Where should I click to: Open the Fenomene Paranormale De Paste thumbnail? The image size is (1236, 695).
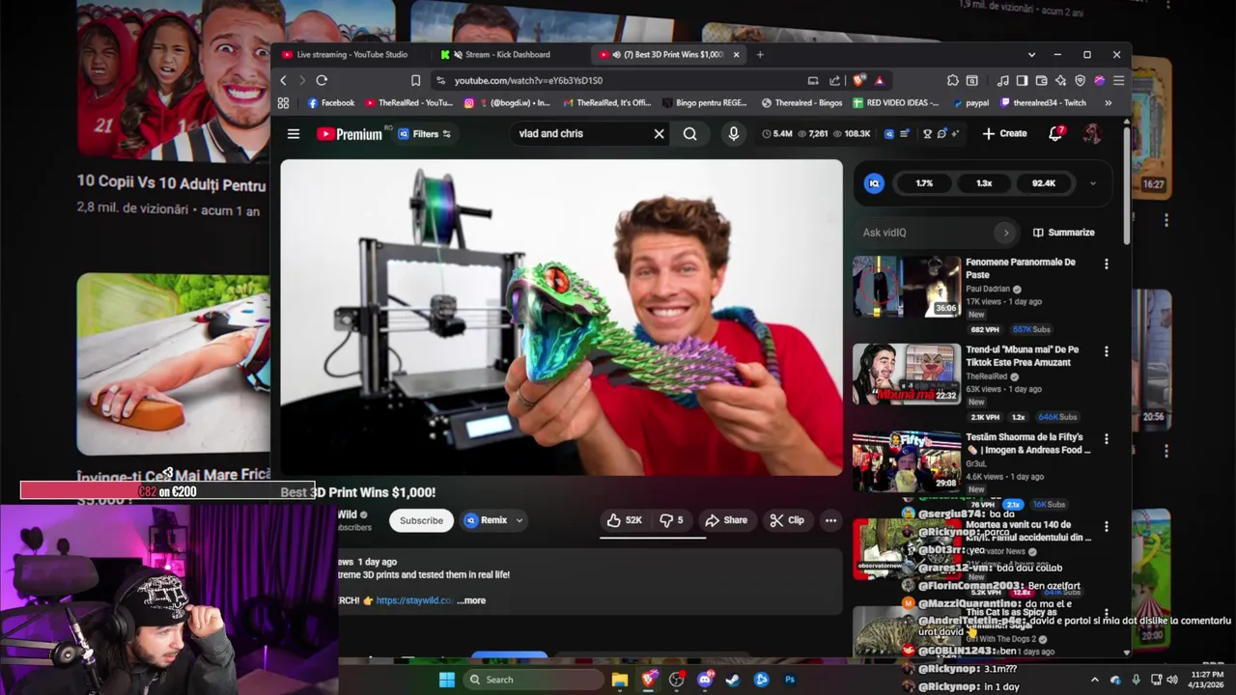click(x=907, y=286)
